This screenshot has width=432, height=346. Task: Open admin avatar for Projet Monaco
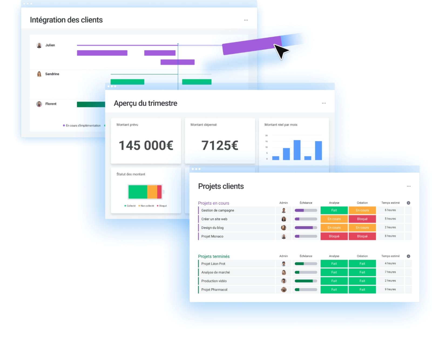click(x=283, y=236)
